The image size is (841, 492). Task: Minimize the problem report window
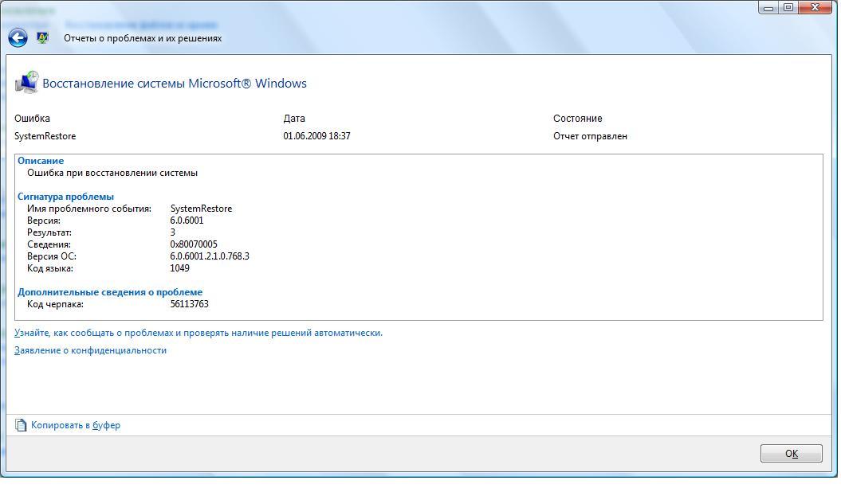768,8
